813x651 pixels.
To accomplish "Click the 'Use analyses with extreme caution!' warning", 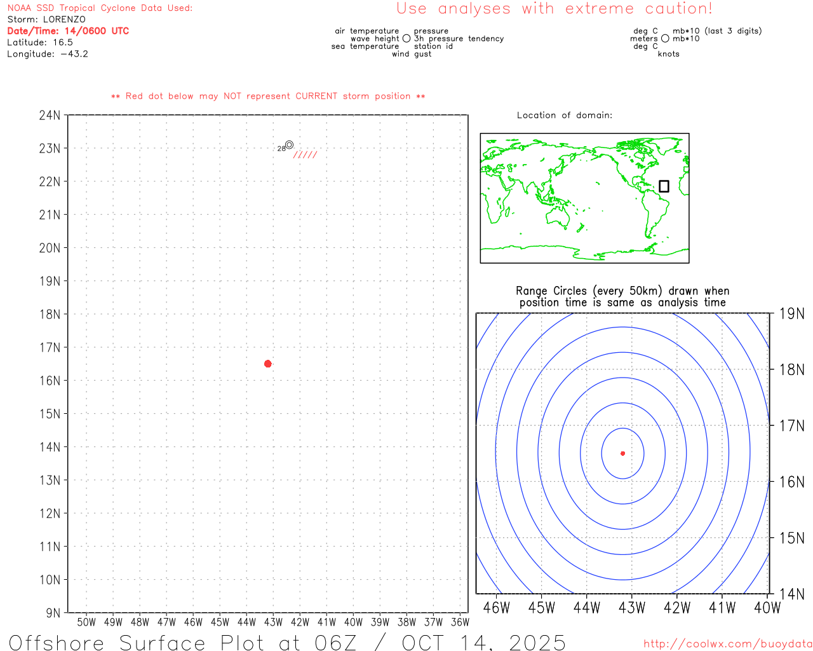I will pyautogui.click(x=554, y=9).
